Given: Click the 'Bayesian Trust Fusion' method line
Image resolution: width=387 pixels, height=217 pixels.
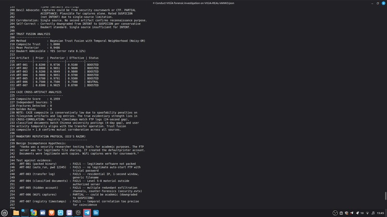Looking at the screenshot, I should click(x=81, y=41).
